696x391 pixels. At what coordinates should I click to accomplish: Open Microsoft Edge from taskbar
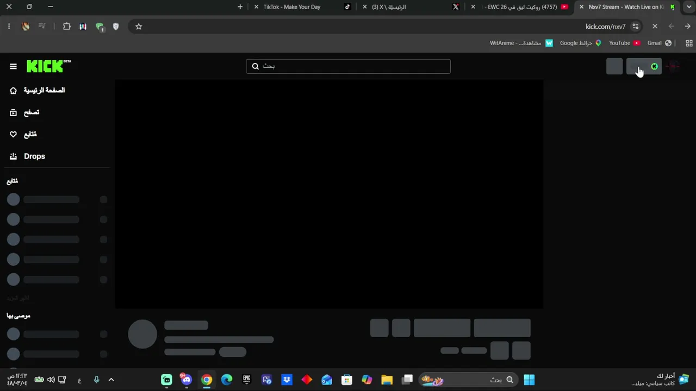coord(227,380)
